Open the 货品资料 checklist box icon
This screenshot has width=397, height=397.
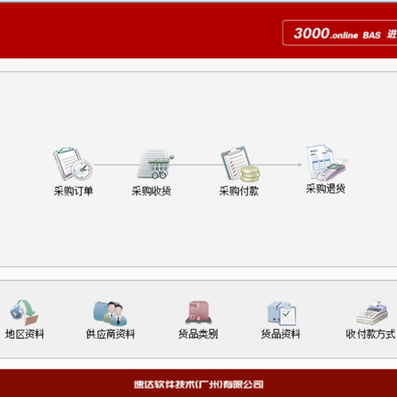[281, 314]
